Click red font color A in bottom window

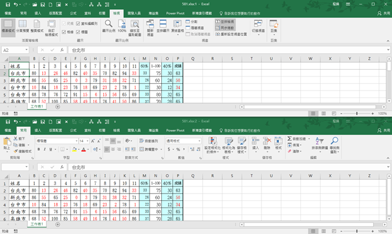(84, 150)
